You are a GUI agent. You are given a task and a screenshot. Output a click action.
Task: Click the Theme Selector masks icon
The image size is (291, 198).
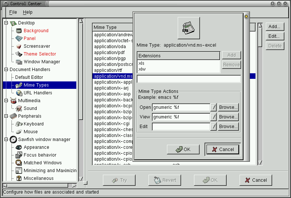pyautogui.click(x=19, y=54)
